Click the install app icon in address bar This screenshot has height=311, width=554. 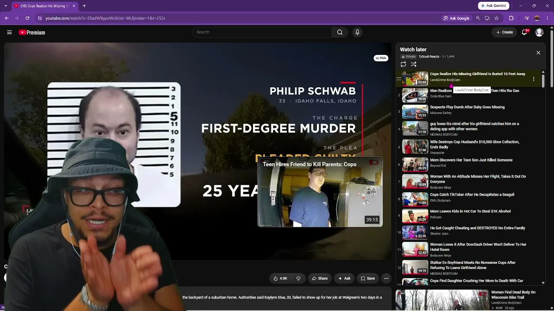487,18
